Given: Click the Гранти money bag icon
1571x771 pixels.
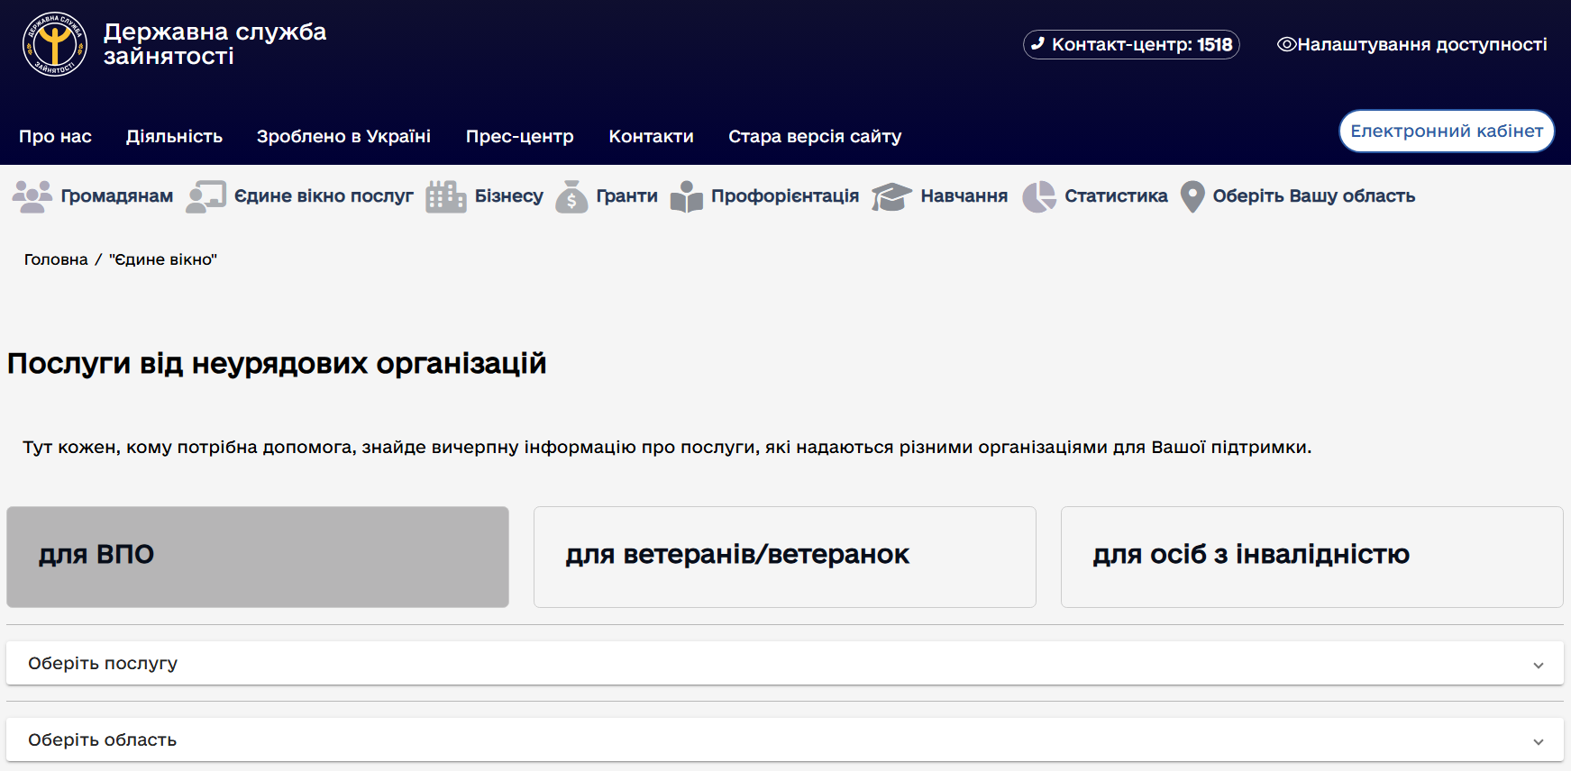Looking at the screenshot, I should [x=571, y=196].
